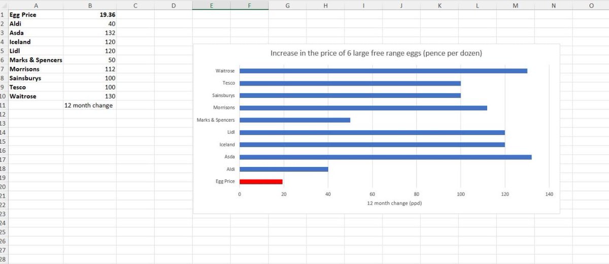Select the Lidl bar in chart
The width and height of the screenshot is (609, 264).
pos(372,132)
